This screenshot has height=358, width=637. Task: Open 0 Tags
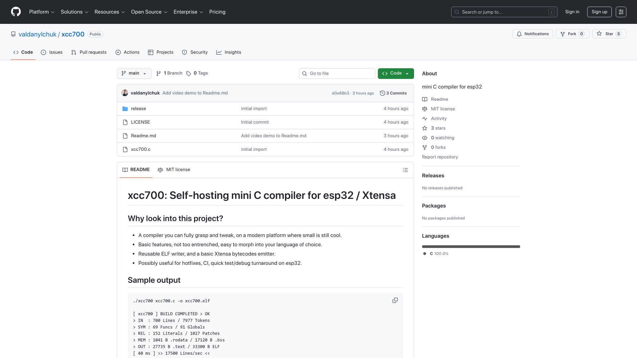pyautogui.click(x=197, y=73)
